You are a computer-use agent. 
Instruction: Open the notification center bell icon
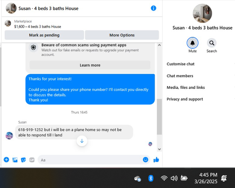(224, 178)
